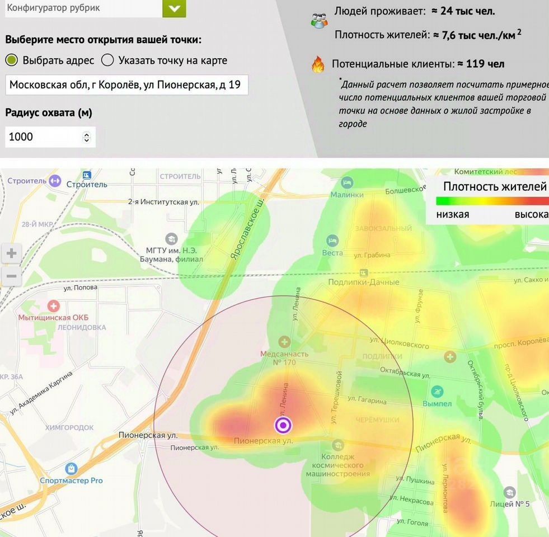Click the Конфигуратор рубрик field

84,8
